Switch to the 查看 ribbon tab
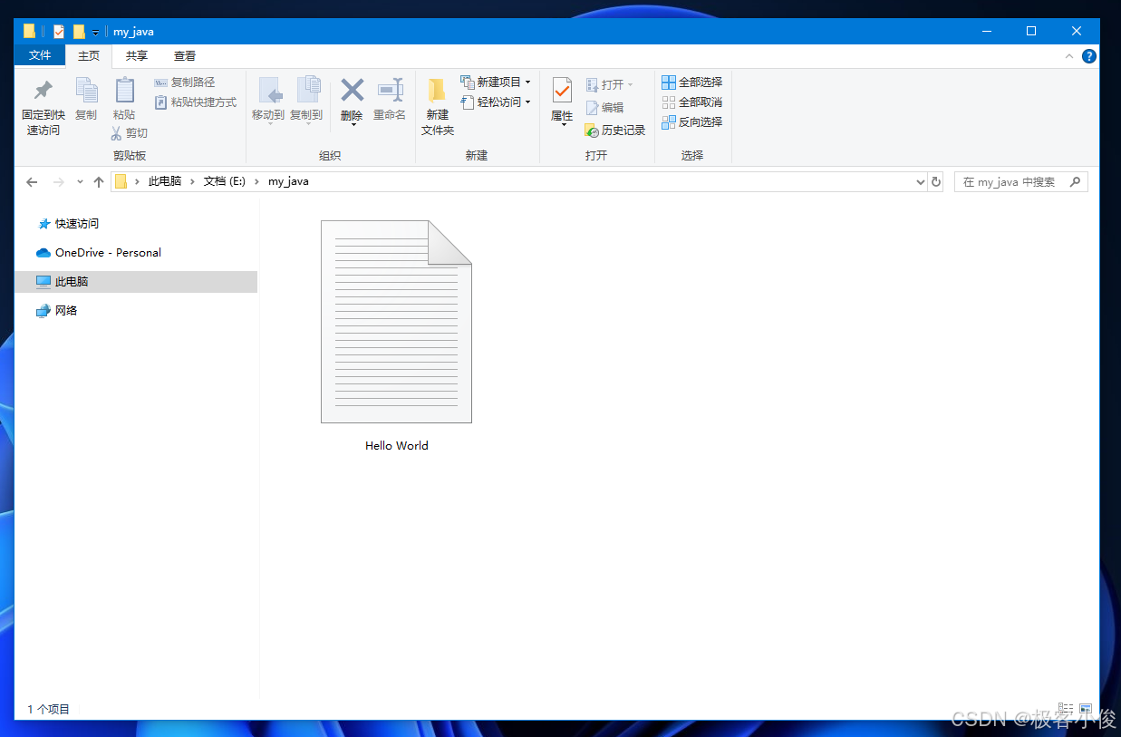Screen dimensions: 1121x737 185,55
